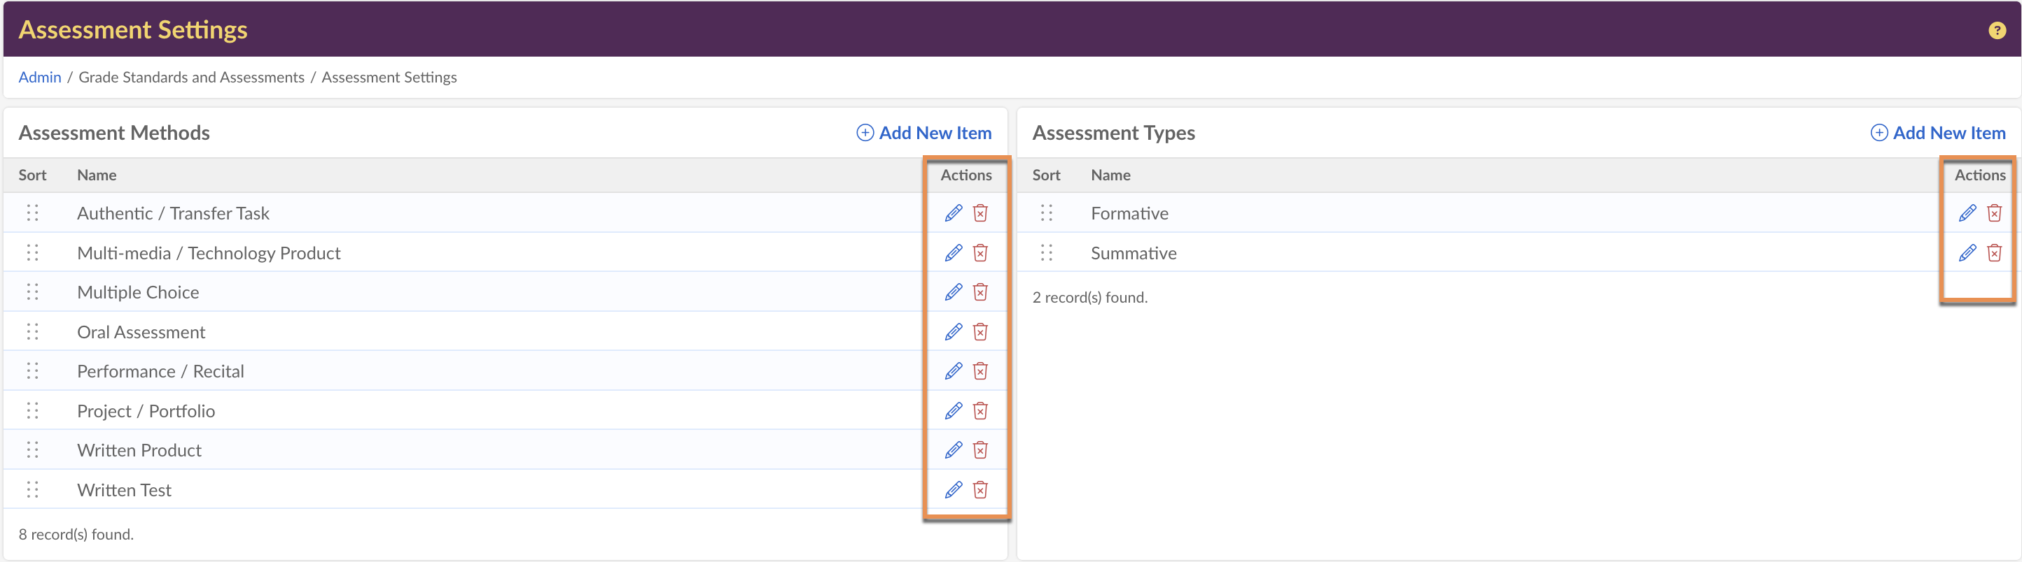This screenshot has width=2022, height=562.
Task: Click the Summative row drag handle
Action: point(1045,253)
